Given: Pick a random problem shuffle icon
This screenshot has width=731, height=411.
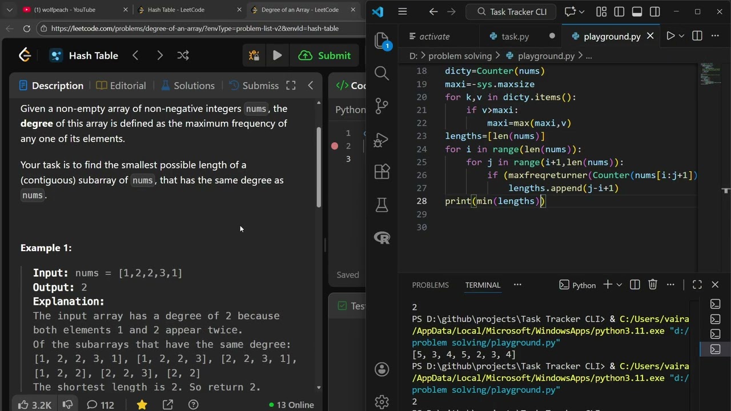Looking at the screenshot, I should (x=183, y=55).
